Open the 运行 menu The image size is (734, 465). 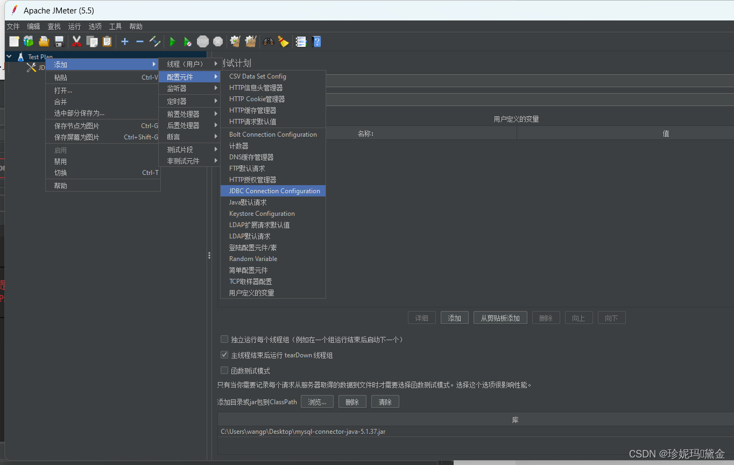click(x=74, y=26)
